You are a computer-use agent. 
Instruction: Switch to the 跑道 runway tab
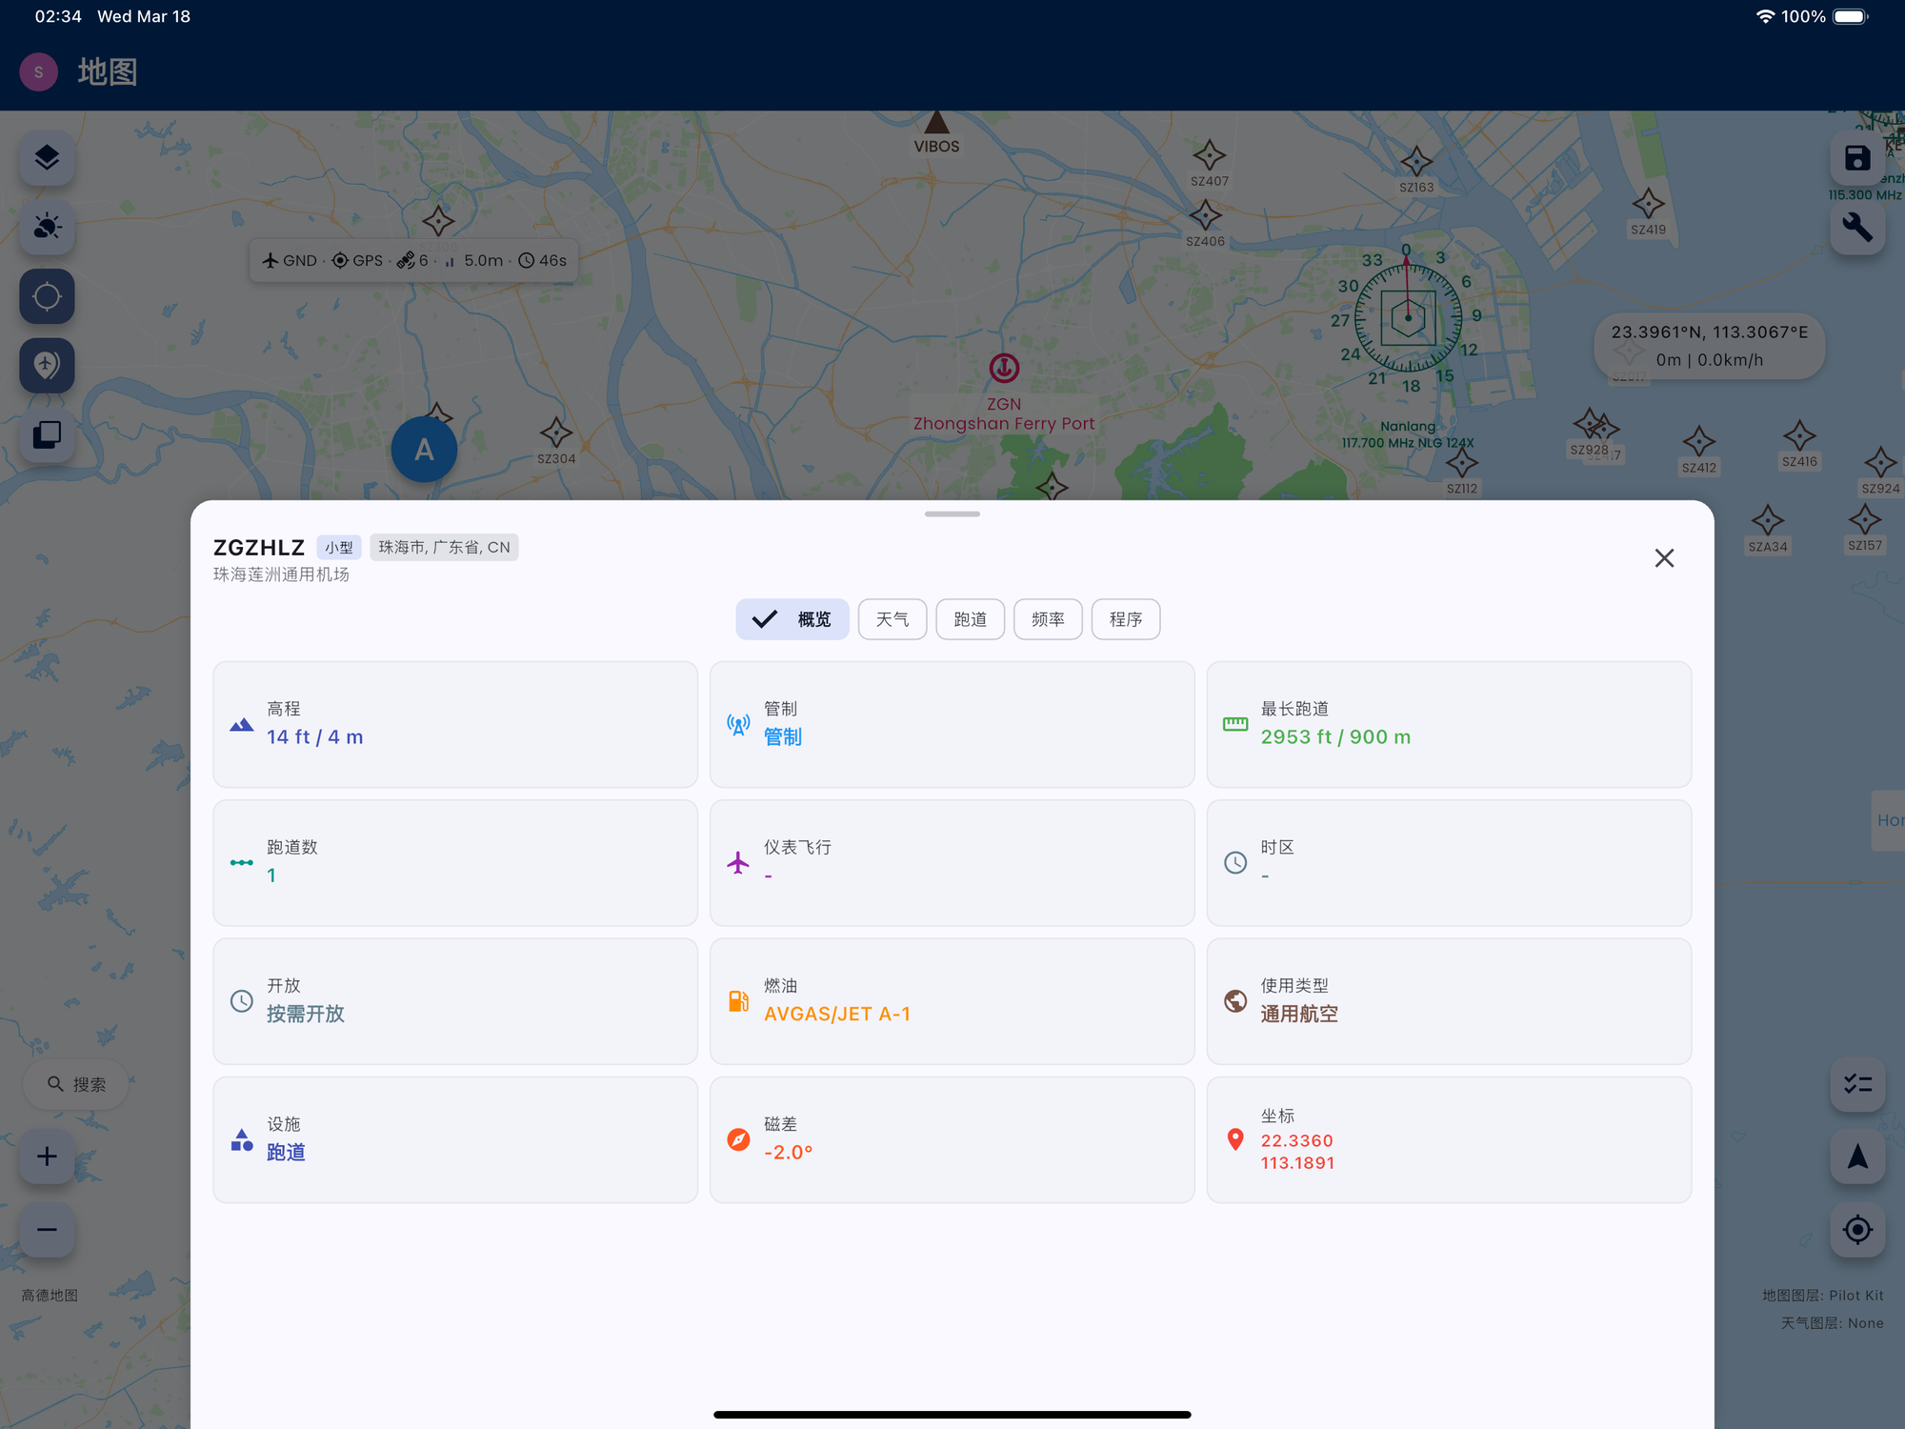[x=970, y=619]
